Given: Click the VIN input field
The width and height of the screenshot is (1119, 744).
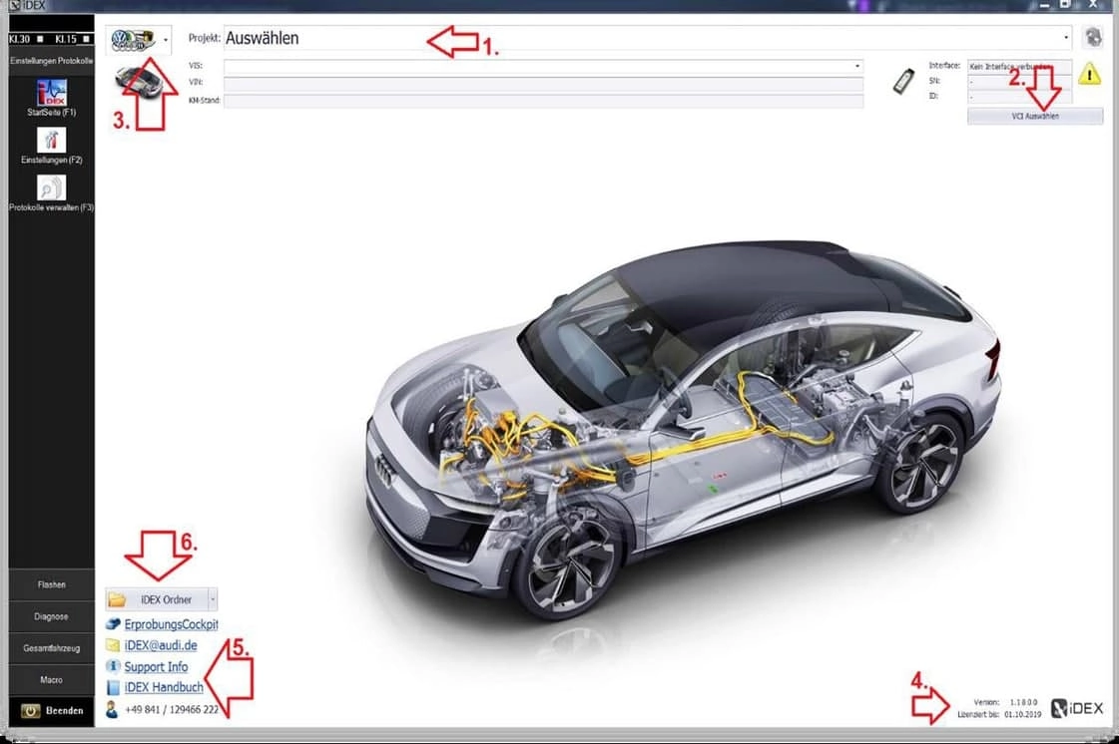Looking at the screenshot, I should pos(543,84).
